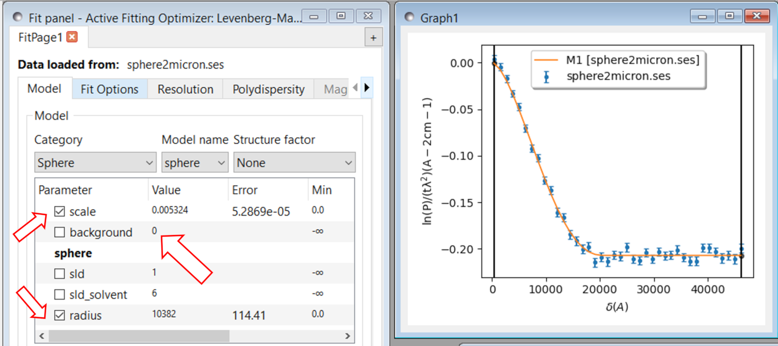Screen dimensions: 778x346
Task: Close FitPage1 tab with red X icon
Action: click(x=72, y=37)
